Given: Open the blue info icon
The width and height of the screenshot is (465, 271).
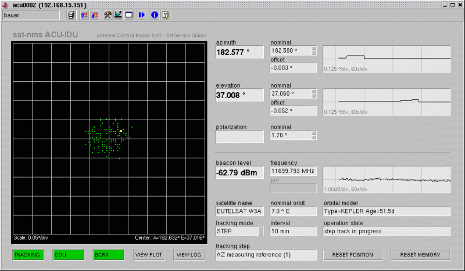Looking at the screenshot, I should pyautogui.click(x=154, y=15).
